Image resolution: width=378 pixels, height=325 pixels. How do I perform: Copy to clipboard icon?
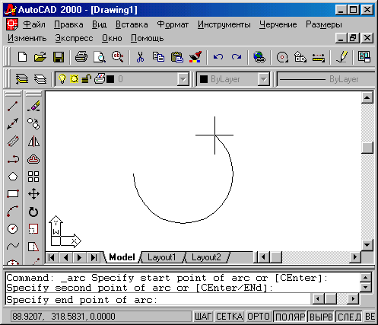(158, 57)
